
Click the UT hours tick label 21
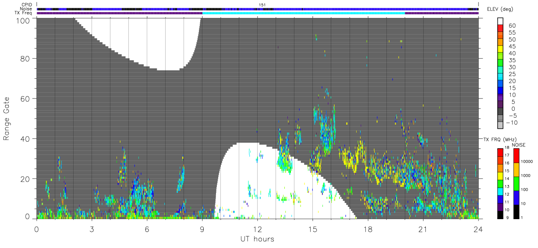coord(423,229)
